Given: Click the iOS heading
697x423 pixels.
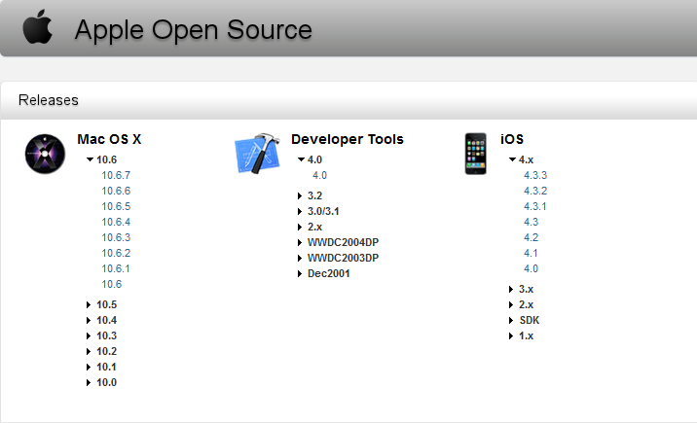Looking at the screenshot, I should pos(512,139).
